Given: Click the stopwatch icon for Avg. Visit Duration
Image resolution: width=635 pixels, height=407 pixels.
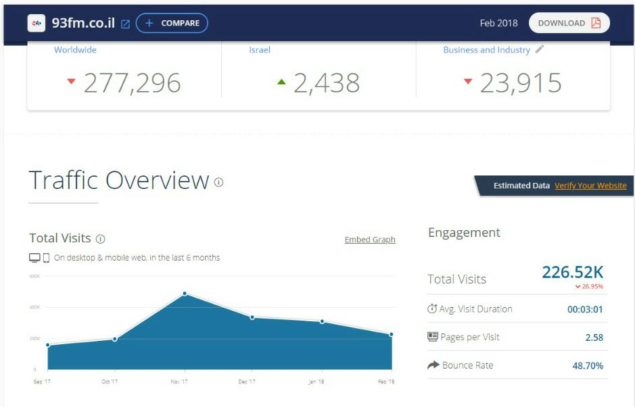Looking at the screenshot, I should [433, 309].
